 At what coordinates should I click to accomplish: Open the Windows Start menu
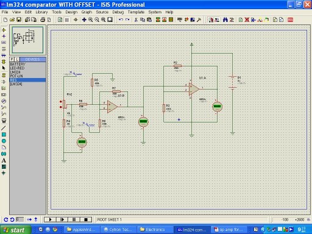point(15,230)
